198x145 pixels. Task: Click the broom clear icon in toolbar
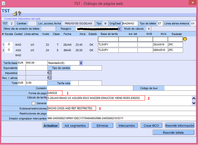tap(15, 13)
